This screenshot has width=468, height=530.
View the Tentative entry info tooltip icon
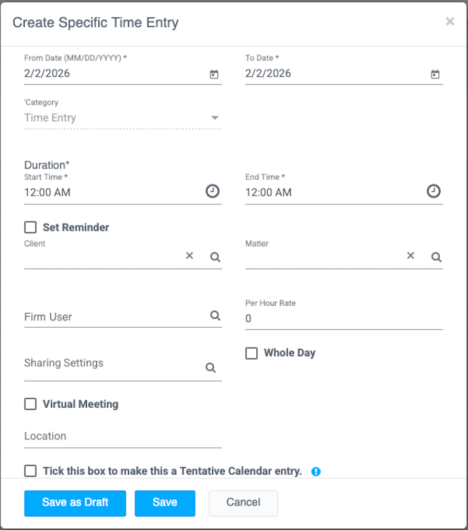pos(316,471)
